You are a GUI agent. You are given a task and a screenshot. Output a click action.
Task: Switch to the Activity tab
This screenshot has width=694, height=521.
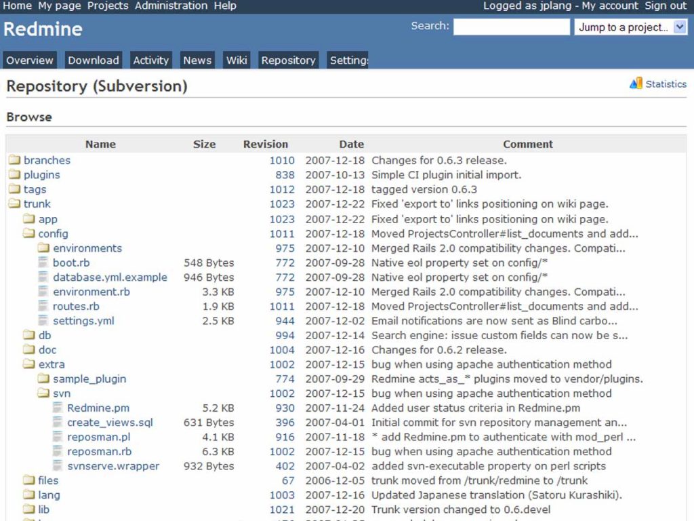tap(150, 60)
